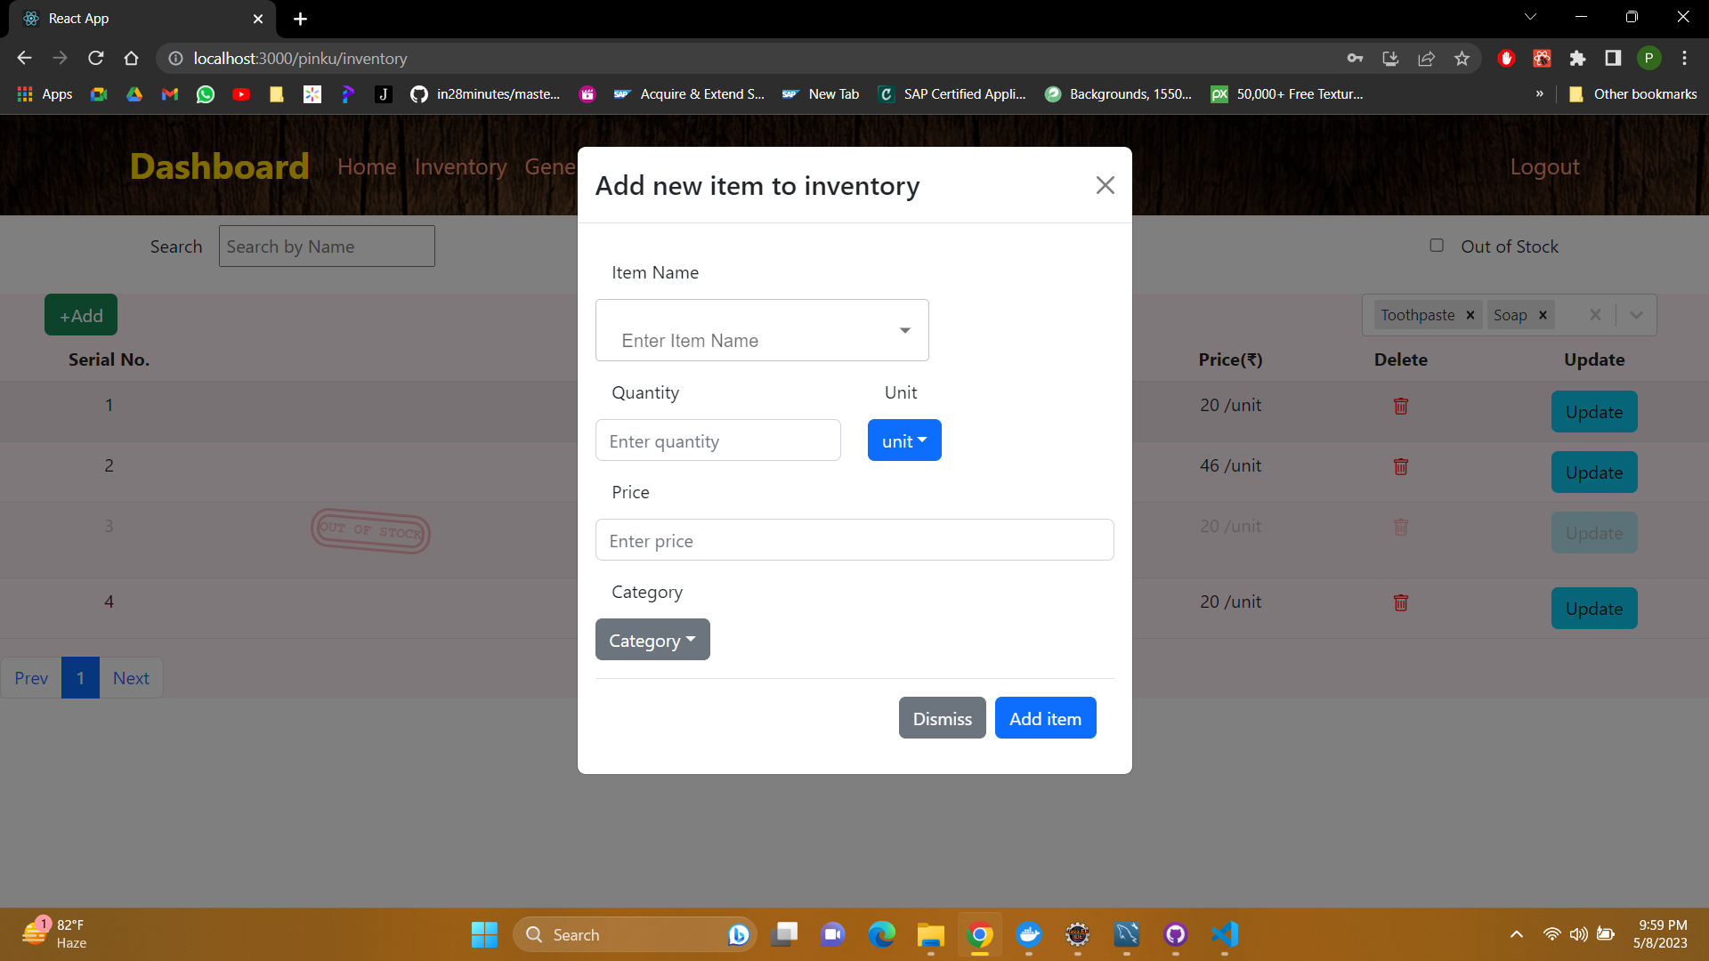Go to page 1 in pagination
Image resolution: width=1709 pixels, height=961 pixels.
pos(80,677)
